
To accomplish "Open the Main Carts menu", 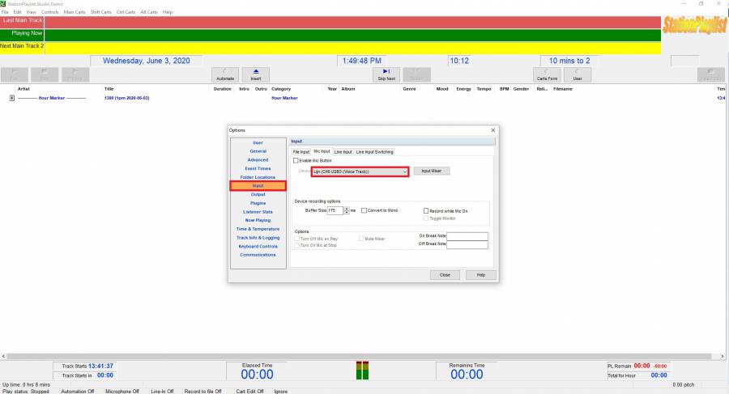I will [x=75, y=12].
